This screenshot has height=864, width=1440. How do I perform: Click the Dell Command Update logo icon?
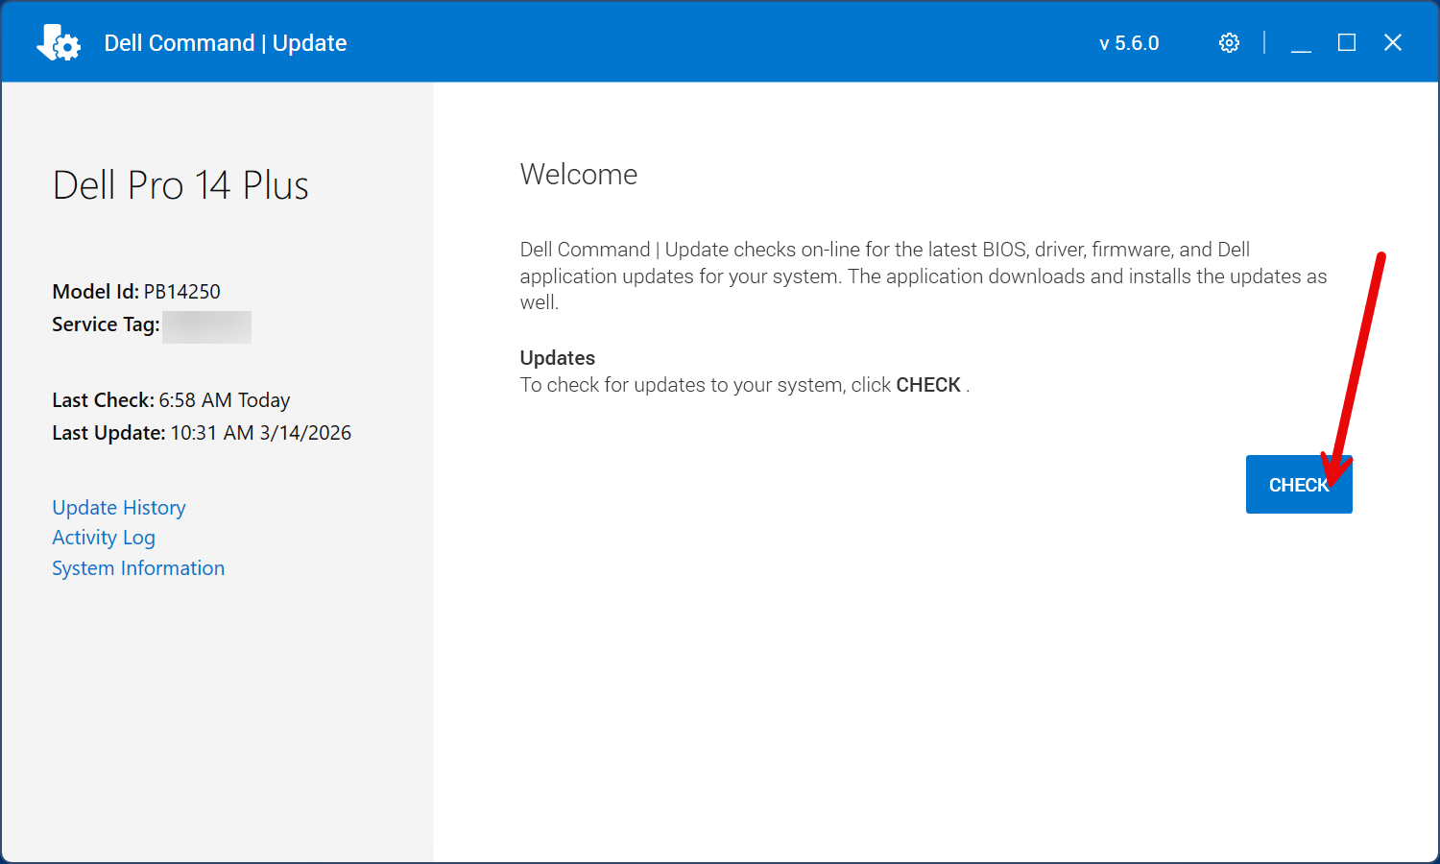tap(58, 43)
